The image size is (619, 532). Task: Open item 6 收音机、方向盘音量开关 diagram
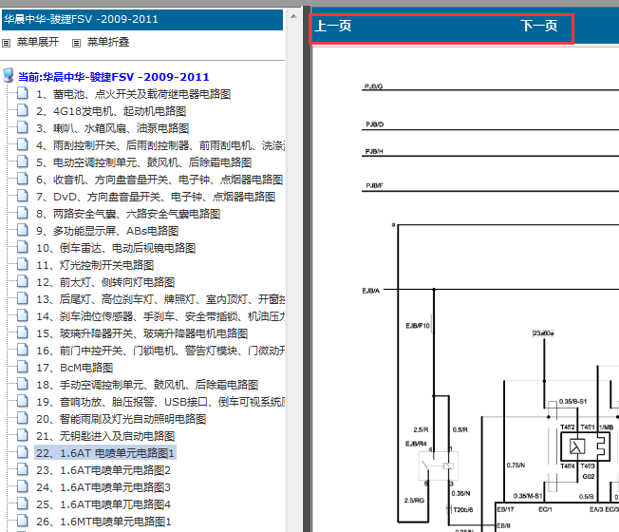point(159,180)
